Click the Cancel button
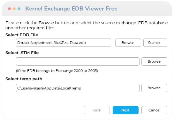 (154, 110)
